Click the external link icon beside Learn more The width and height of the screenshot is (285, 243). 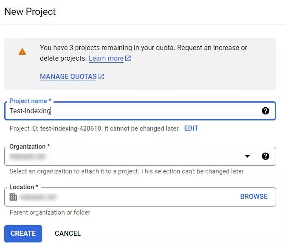pos(128,59)
